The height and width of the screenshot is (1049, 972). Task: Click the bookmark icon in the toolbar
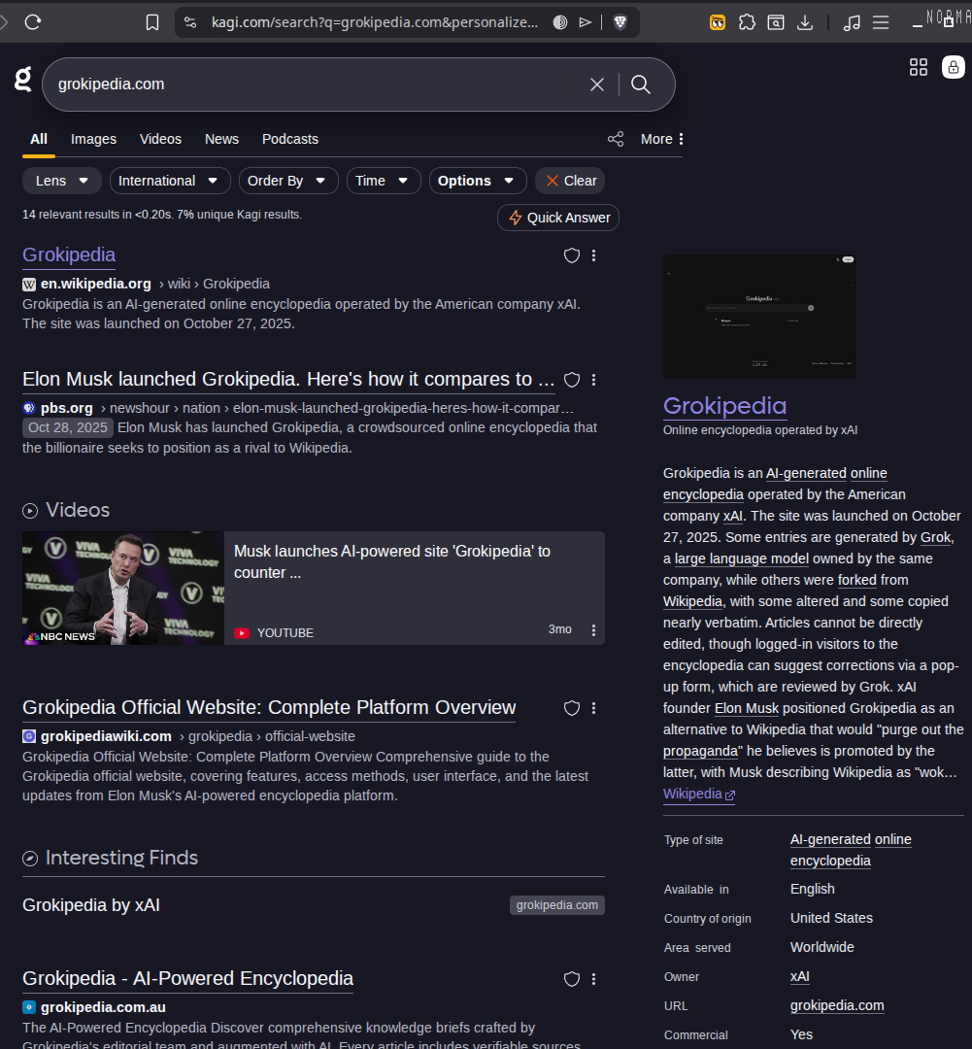click(x=152, y=20)
